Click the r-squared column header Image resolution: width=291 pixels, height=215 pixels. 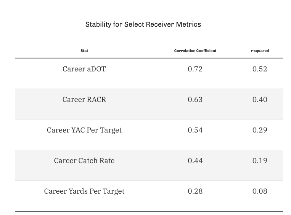pos(260,51)
